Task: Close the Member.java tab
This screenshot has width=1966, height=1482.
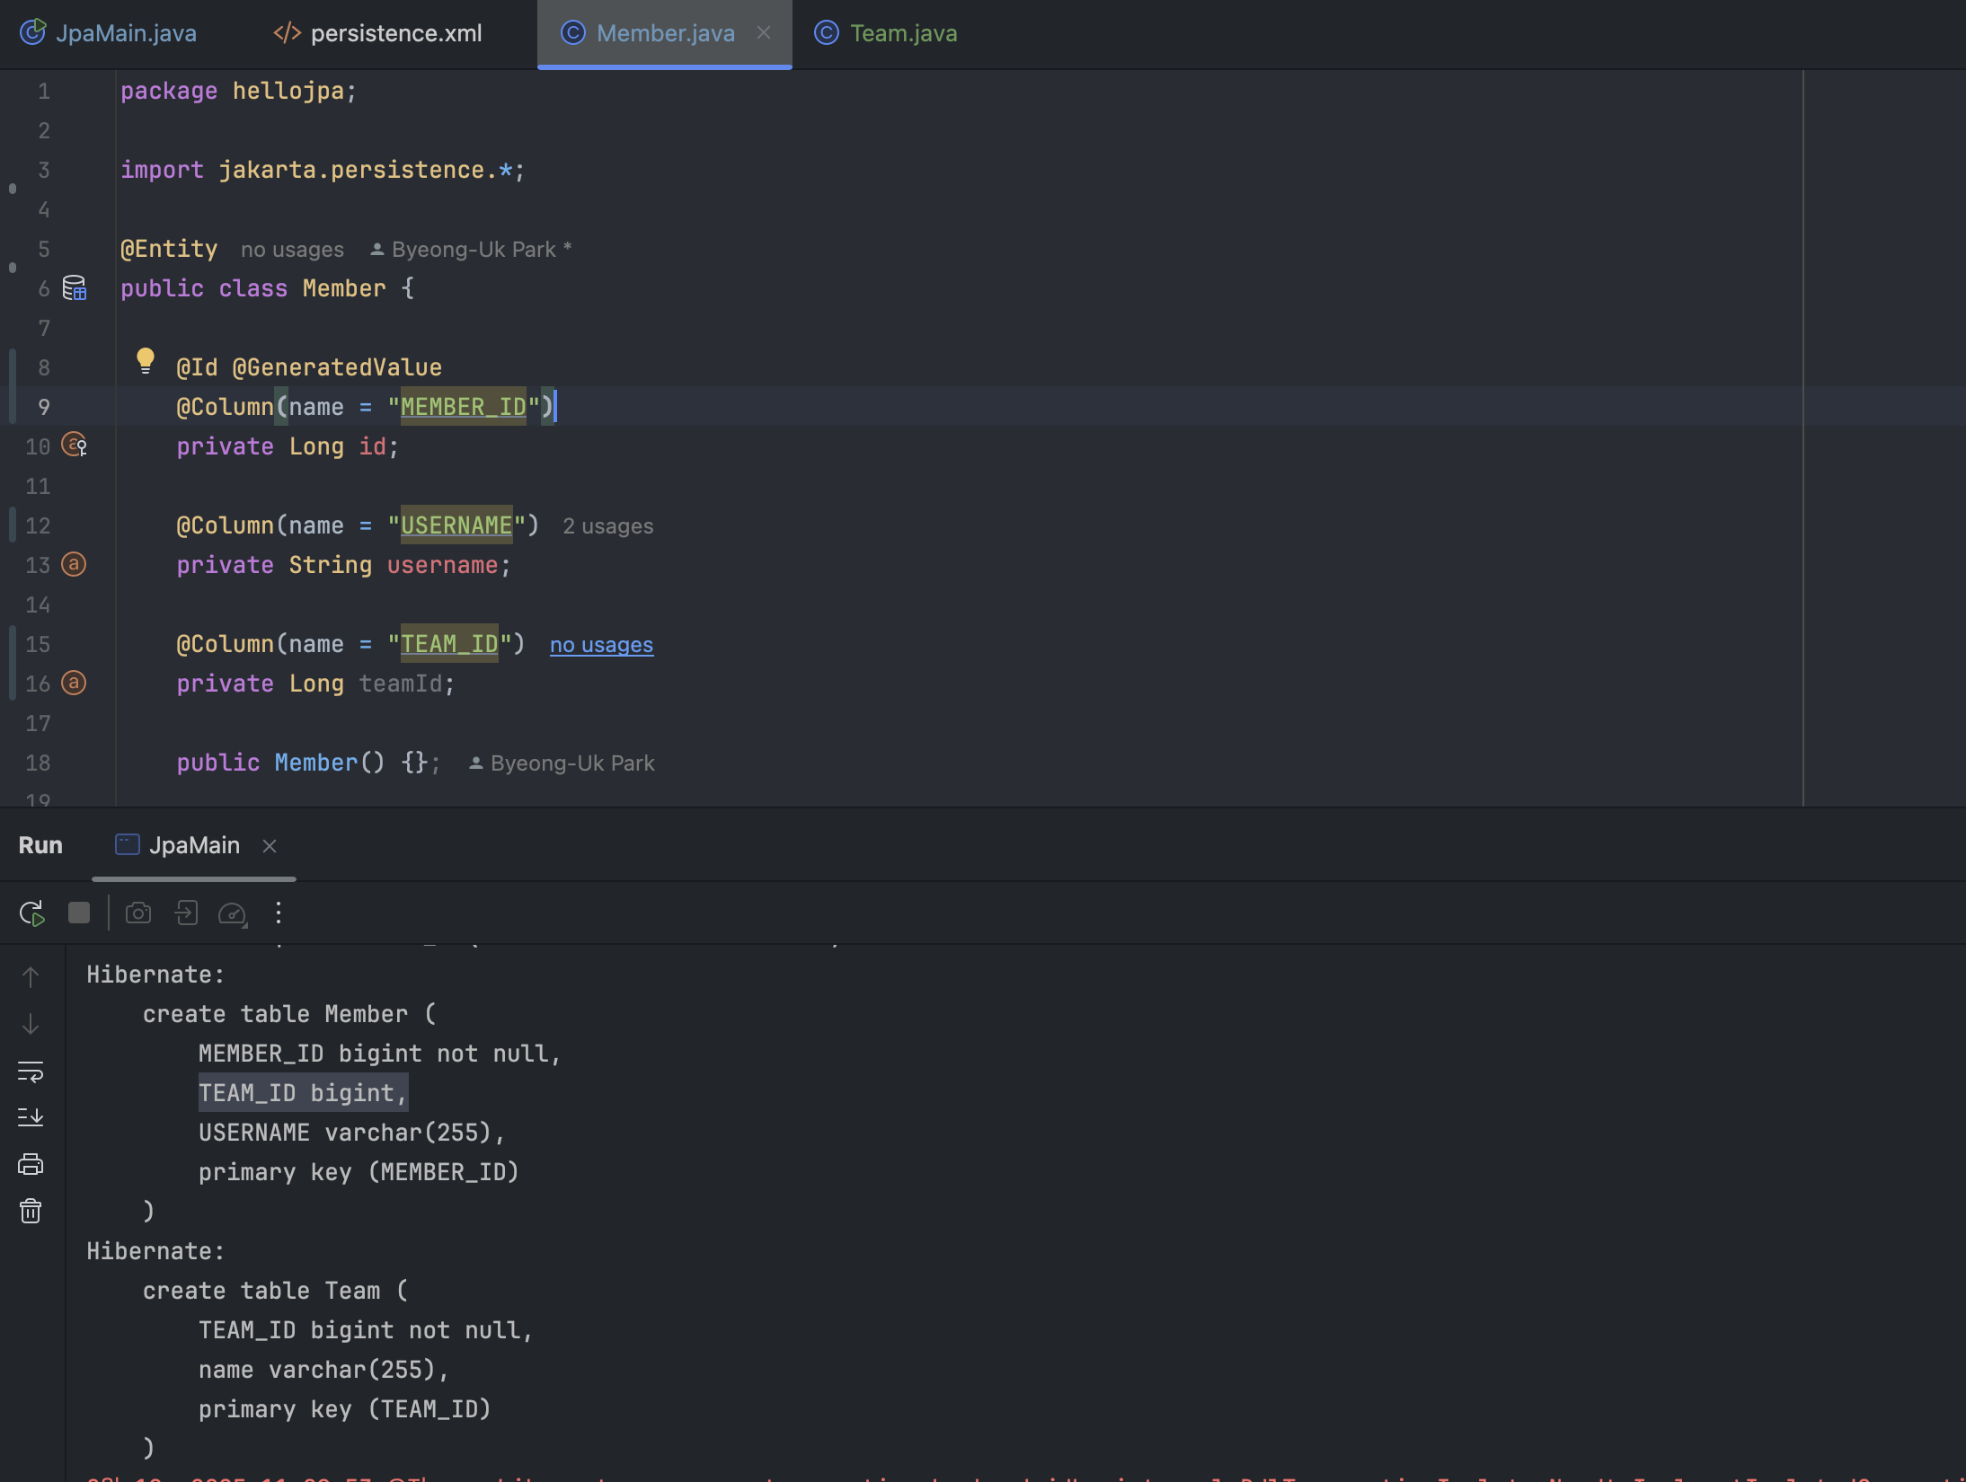Action: pos(764,33)
